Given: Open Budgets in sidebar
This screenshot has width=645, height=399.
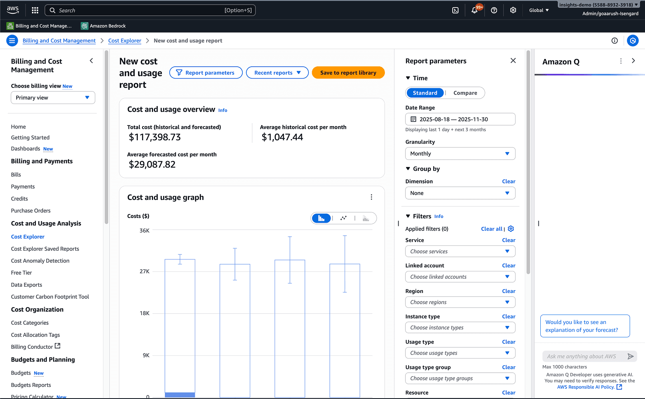Looking at the screenshot, I should tap(21, 373).
